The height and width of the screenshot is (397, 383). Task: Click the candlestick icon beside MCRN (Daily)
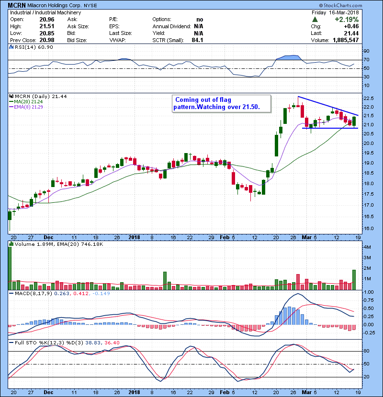coord(11,97)
